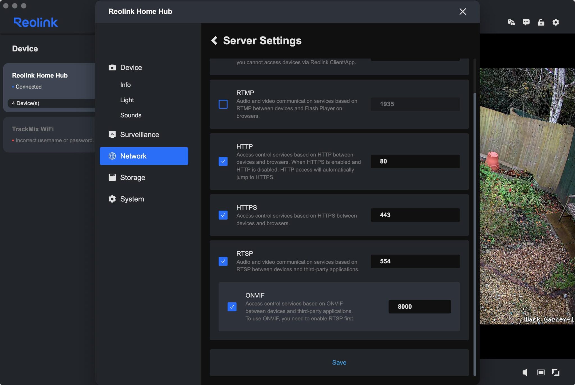575x385 pixels.
Task: Select the Sounds submenu item
Action: (x=131, y=115)
